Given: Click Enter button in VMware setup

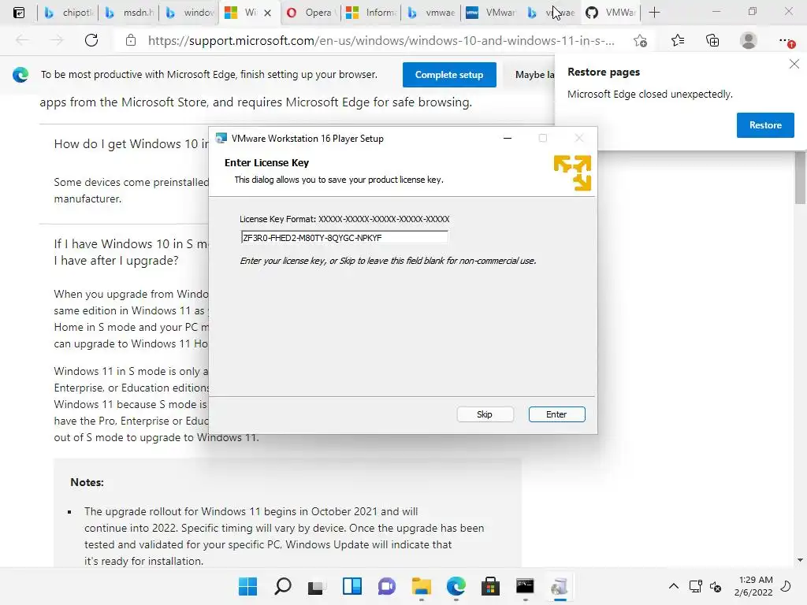Looking at the screenshot, I should click(556, 414).
